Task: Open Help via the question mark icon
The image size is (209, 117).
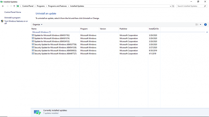Action: [205, 25]
